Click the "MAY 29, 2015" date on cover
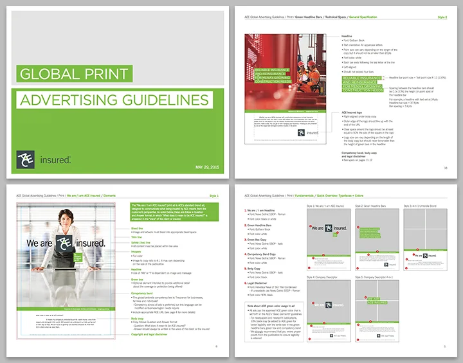Viewport: 463px width, 363px height. (x=207, y=167)
